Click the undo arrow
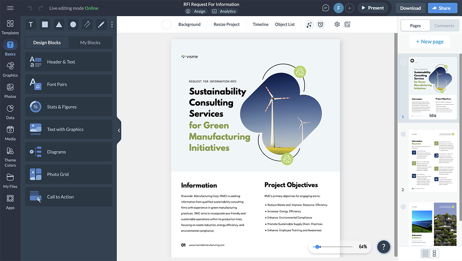 click(30, 8)
